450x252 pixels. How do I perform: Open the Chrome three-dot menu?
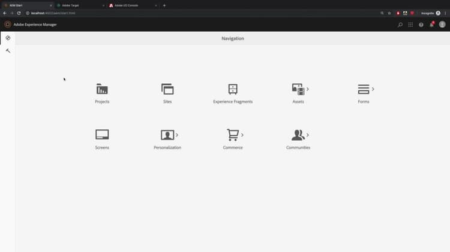coord(445,13)
